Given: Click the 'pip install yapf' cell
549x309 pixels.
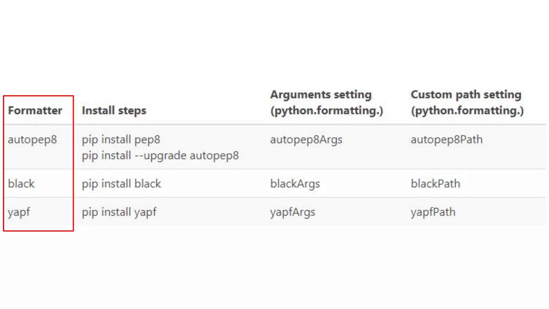Looking at the screenshot, I should click(x=119, y=212).
